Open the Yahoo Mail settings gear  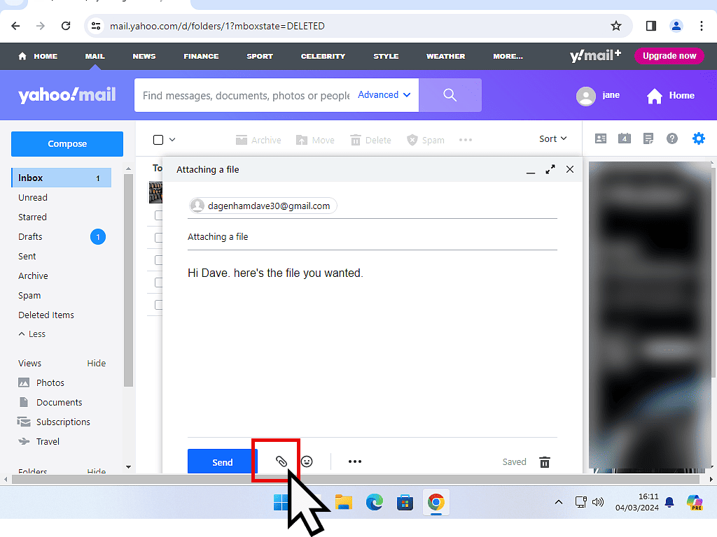tap(698, 138)
